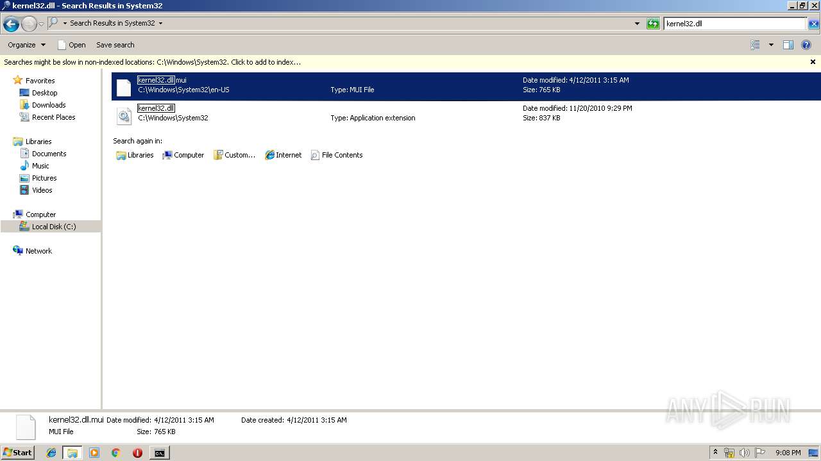Open the address bar history dropdown
Image resolution: width=821 pixels, height=461 pixels.
[x=637, y=24]
